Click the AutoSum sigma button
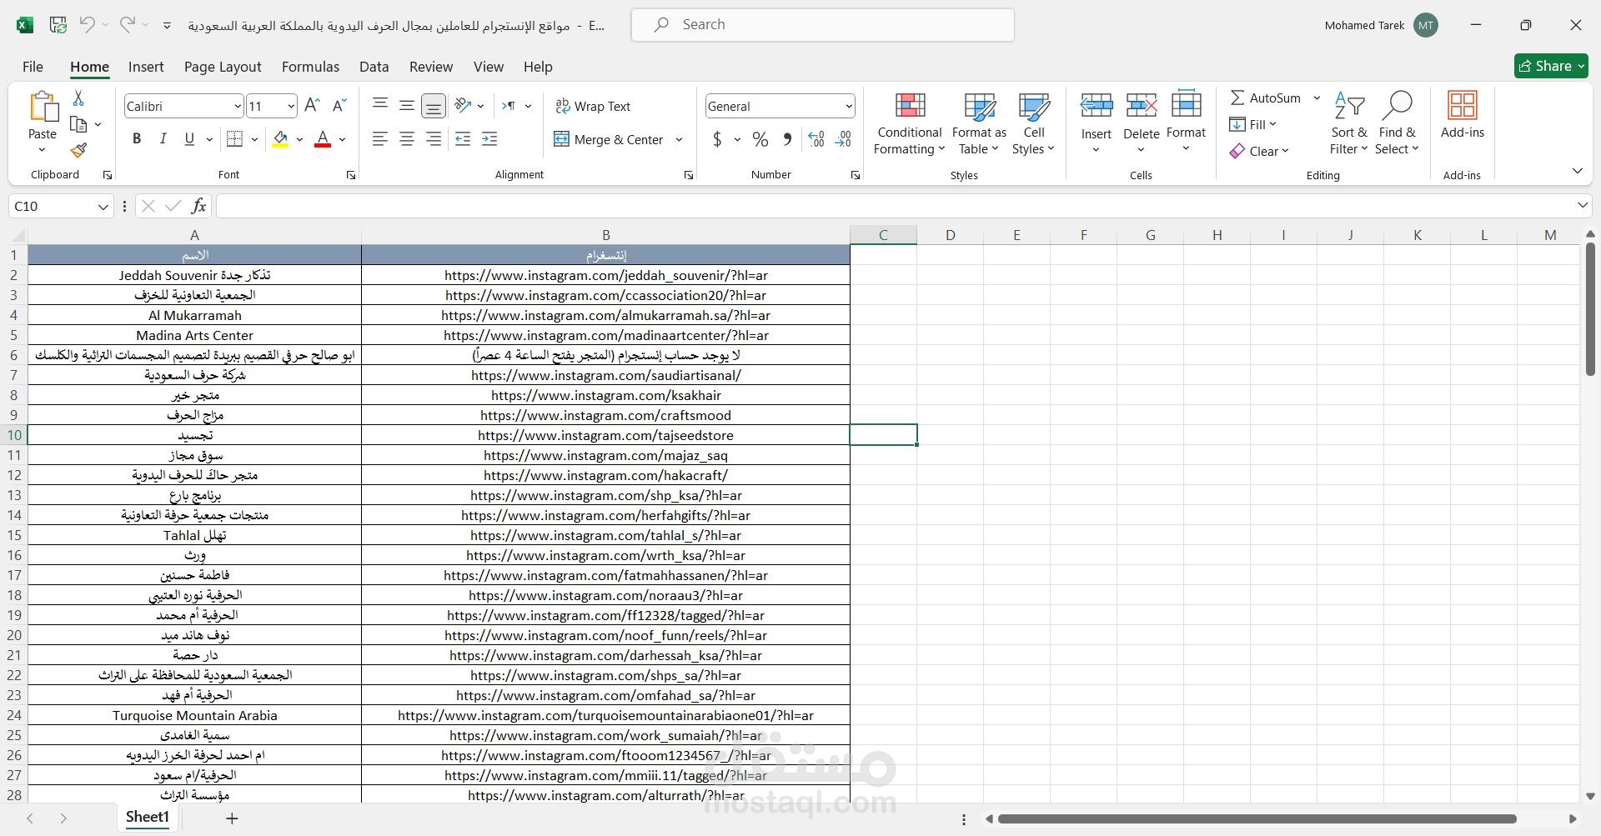Image resolution: width=1601 pixels, height=836 pixels. pyautogui.click(x=1265, y=98)
